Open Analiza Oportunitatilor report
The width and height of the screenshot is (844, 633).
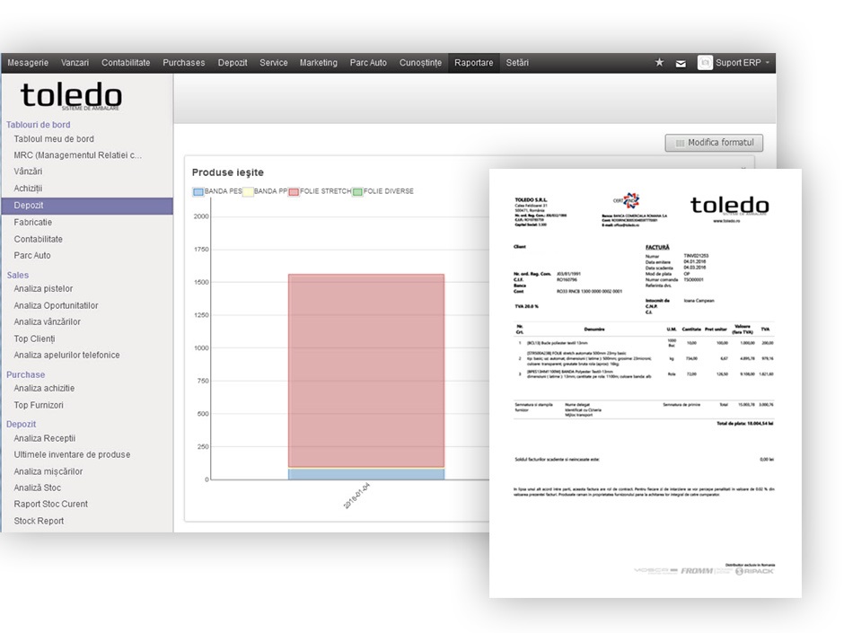(x=56, y=306)
